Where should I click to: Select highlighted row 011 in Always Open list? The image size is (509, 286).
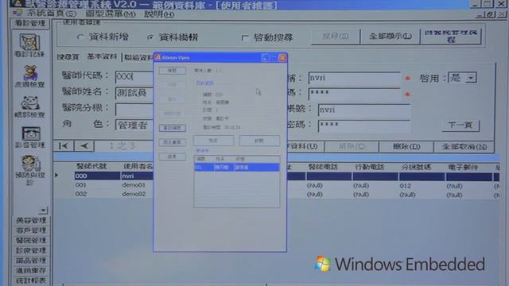[x=237, y=168]
